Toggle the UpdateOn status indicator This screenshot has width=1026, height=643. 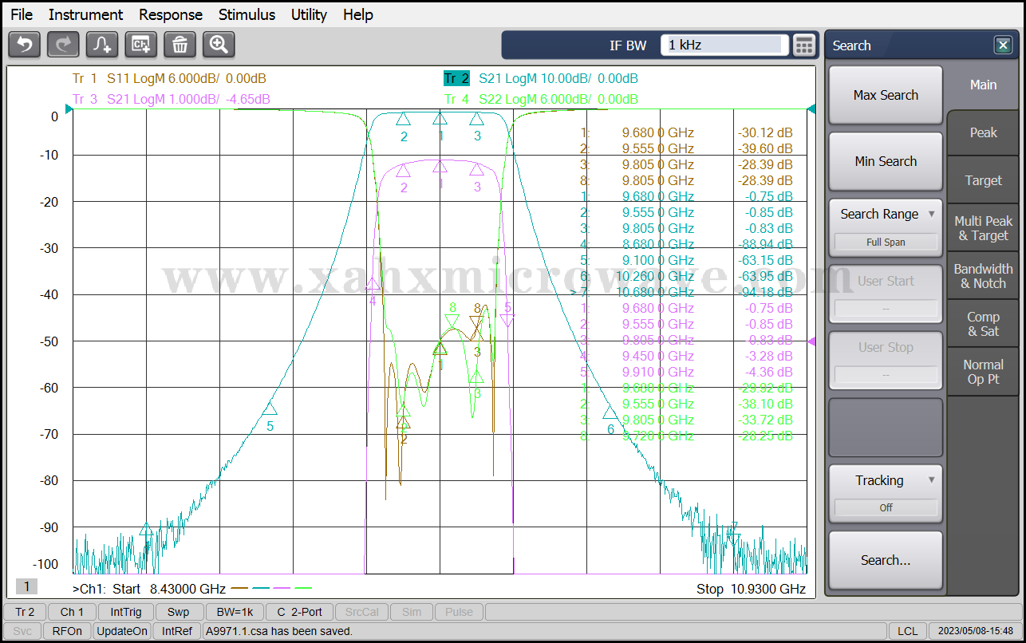pos(122,631)
